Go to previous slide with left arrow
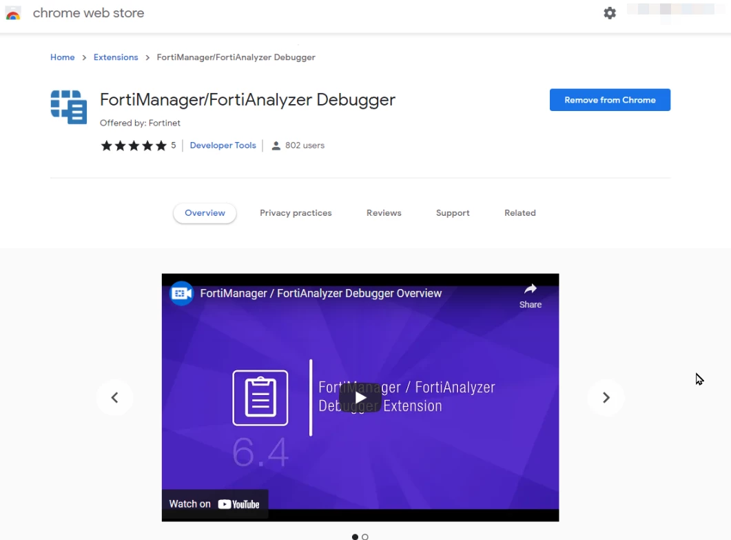This screenshot has width=731, height=540. tap(114, 398)
